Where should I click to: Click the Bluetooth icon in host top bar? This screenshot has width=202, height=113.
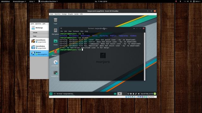(180, 1)
